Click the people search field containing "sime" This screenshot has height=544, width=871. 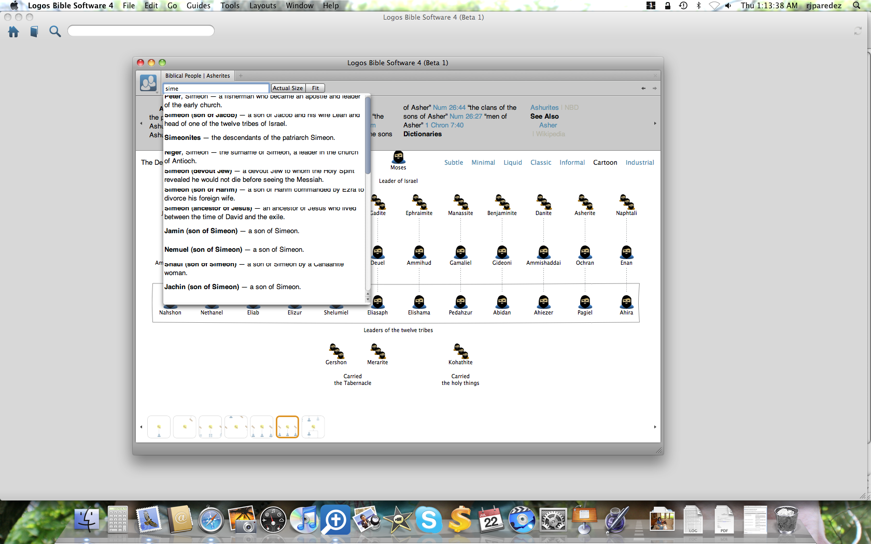point(216,89)
